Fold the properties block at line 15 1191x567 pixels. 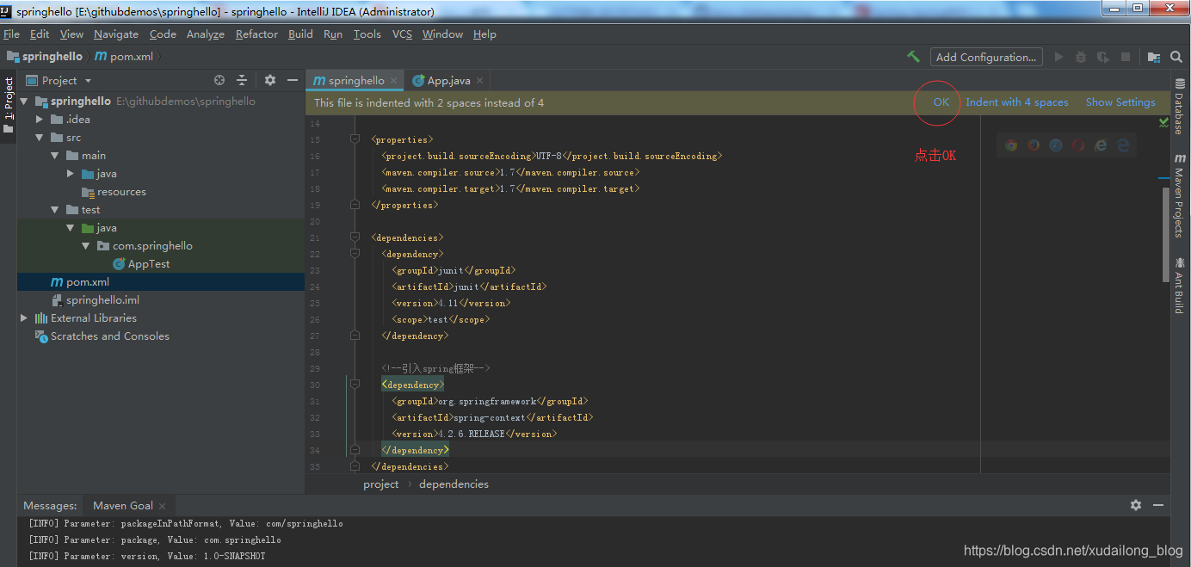point(355,139)
